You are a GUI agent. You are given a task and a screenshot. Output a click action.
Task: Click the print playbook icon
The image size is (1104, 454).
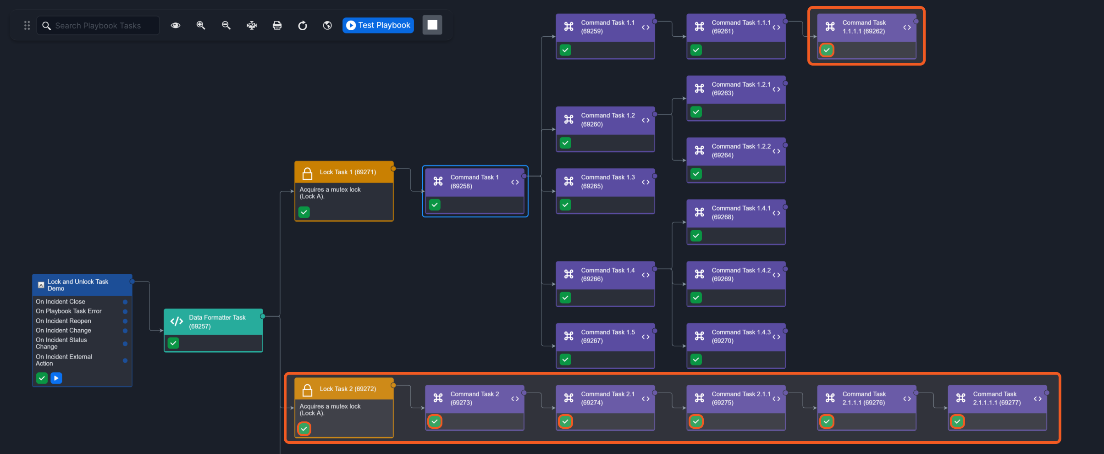(x=277, y=25)
